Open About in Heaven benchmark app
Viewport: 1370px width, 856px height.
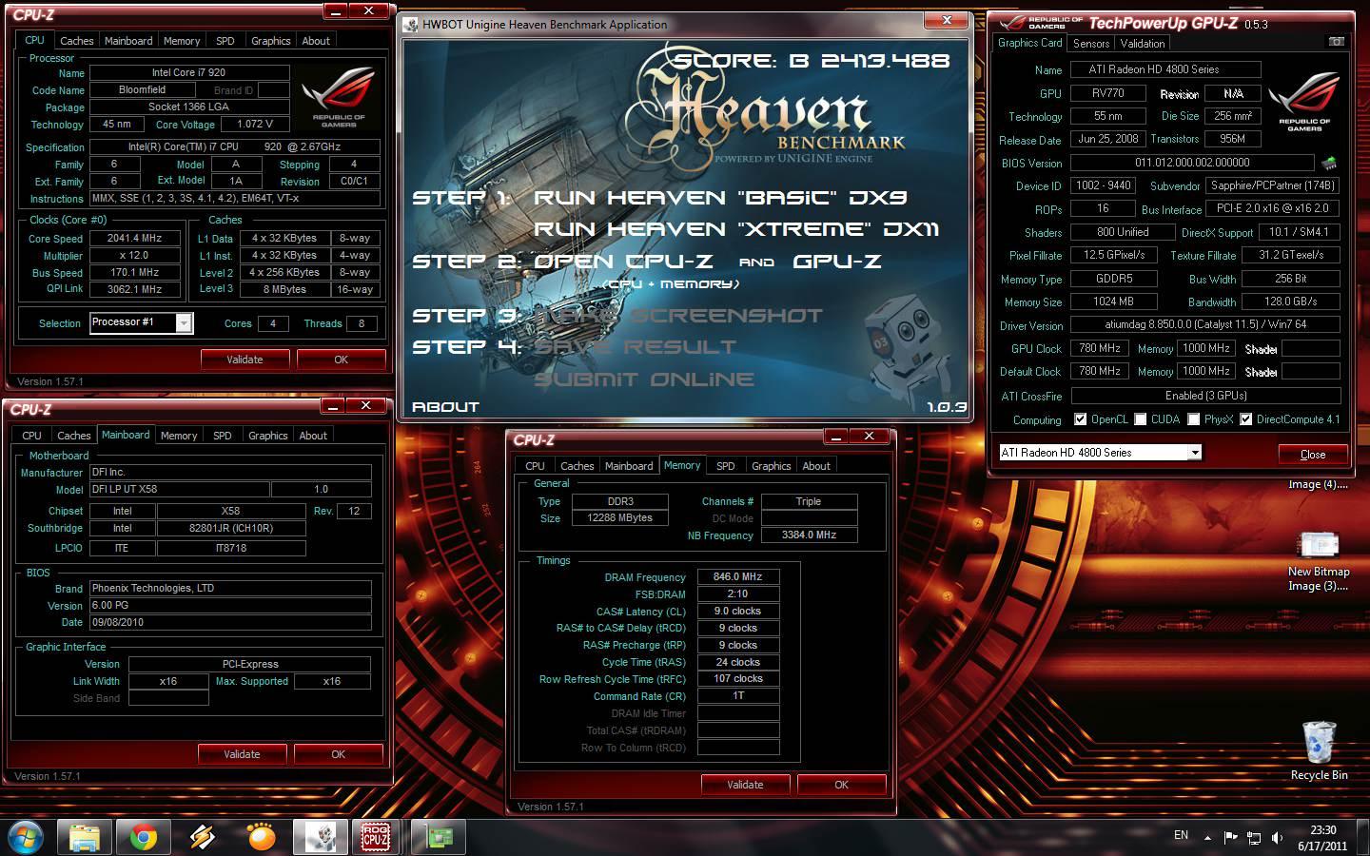point(445,407)
